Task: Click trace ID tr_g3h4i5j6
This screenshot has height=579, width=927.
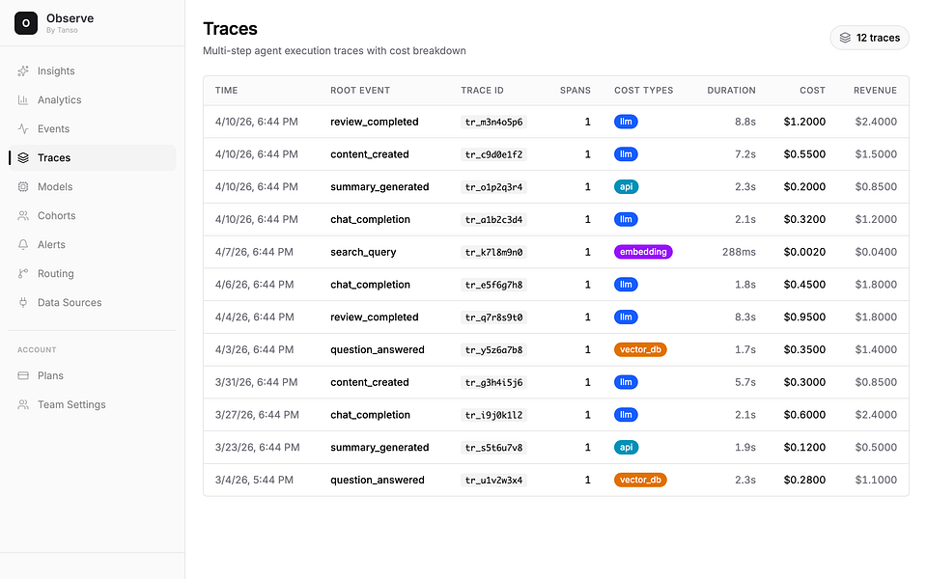Action: [493, 383]
